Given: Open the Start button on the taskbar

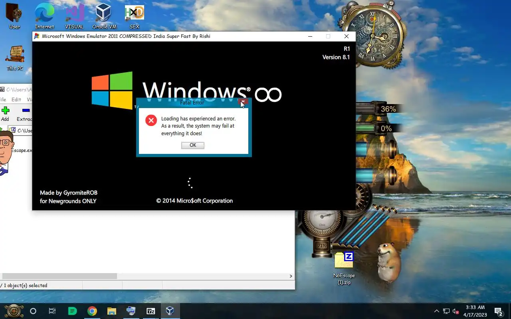Looking at the screenshot, I should pos(14,311).
